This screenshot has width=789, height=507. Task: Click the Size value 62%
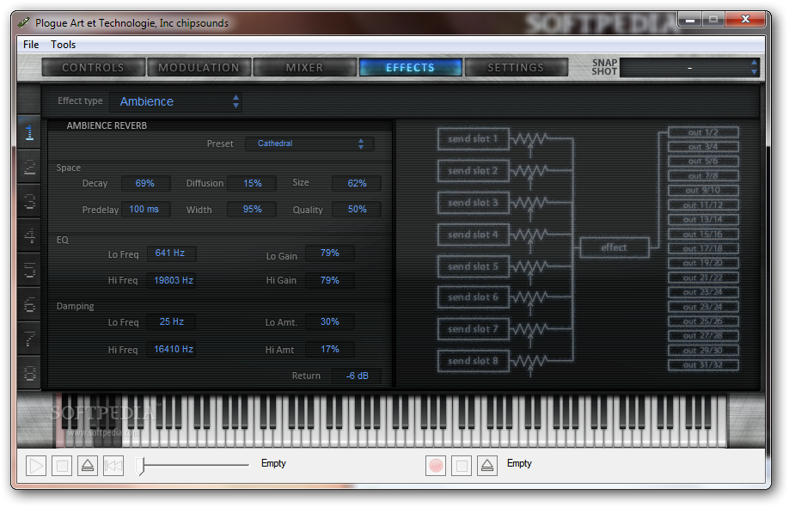[x=357, y=184]
